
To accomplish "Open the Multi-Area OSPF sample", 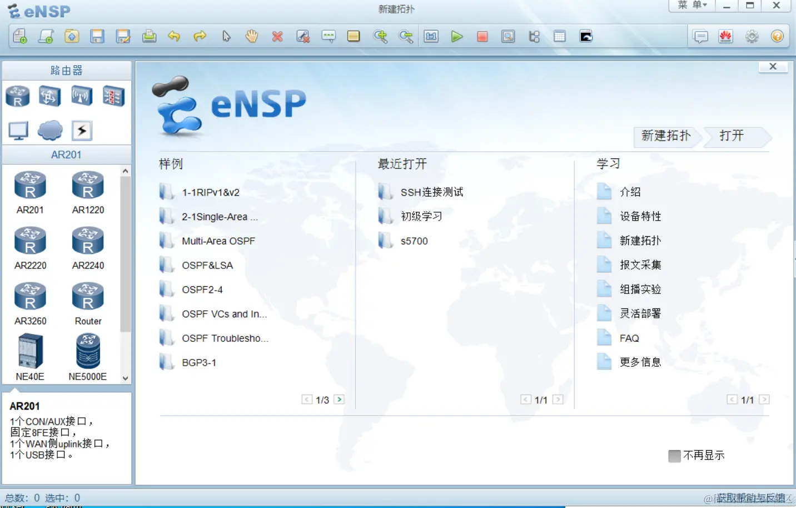I will [x=218, y=241].
